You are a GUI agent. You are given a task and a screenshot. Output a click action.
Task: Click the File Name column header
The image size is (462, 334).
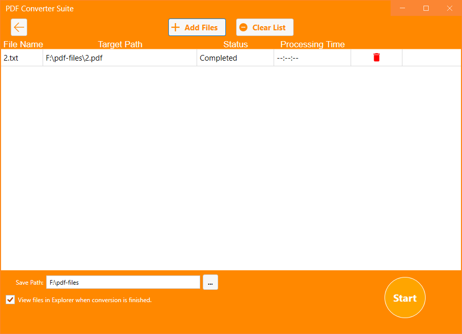point(23,44)
